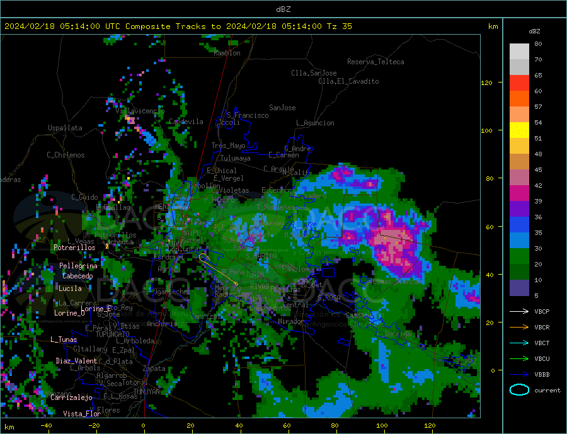This screenshot has height=434, width=567.
Task: Click the Lucila map label
Action: coord(70,288)
